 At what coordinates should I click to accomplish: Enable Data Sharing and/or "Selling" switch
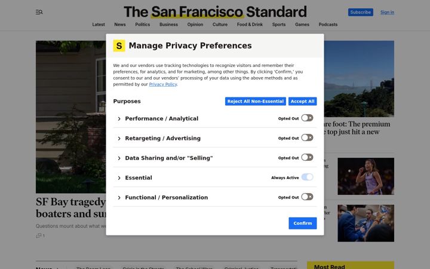tap(307, 158)
